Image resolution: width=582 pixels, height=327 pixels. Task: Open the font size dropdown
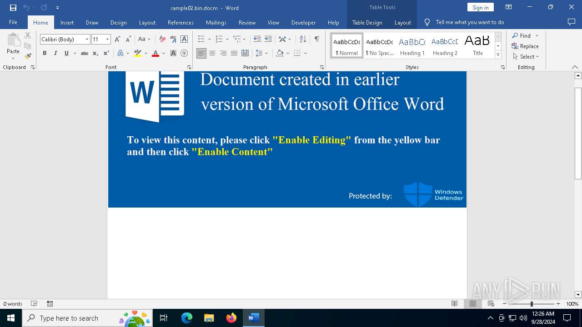pyautogui.click(x=107, y=40)
